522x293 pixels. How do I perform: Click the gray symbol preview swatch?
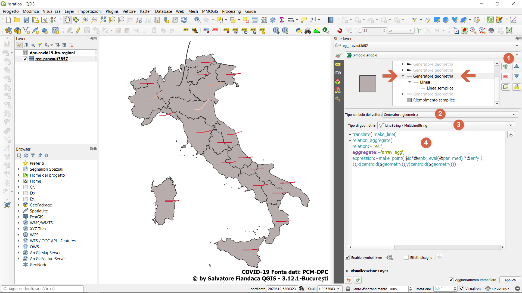point(368,84)
